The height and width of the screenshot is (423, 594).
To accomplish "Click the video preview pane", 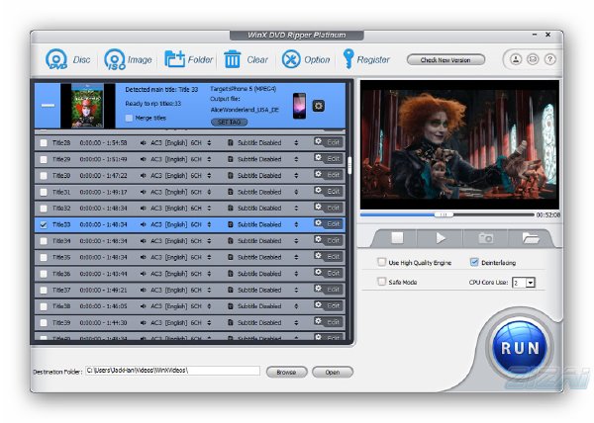I will tap(459, 144).
